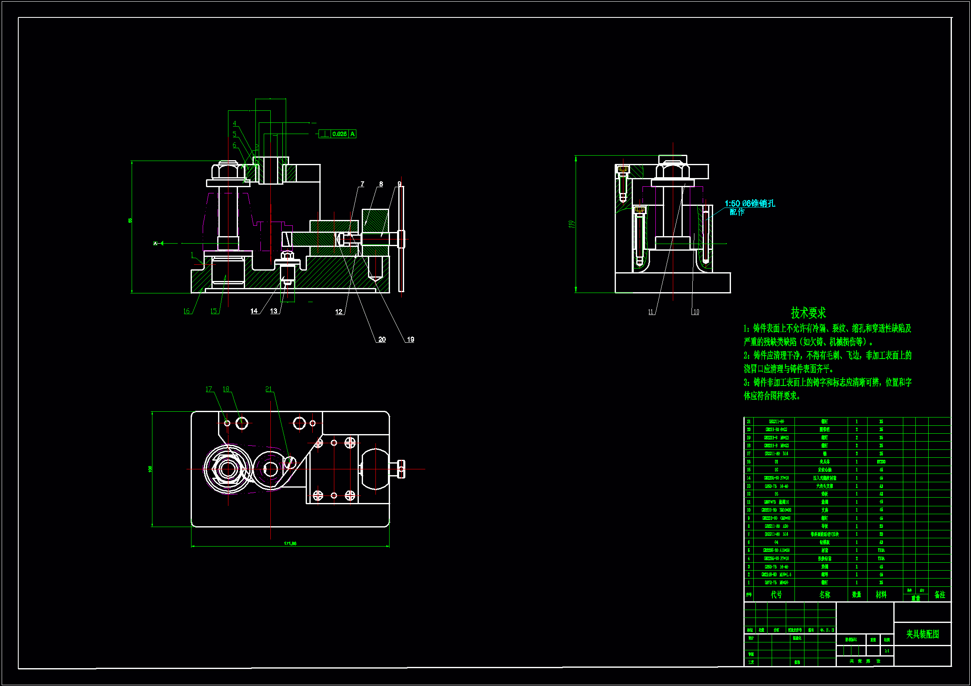Click the 代号 column header in parts list
The image size is (971, 686).
[777, 594]
